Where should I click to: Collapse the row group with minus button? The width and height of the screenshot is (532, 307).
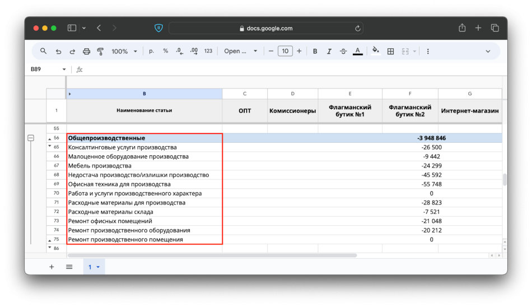(x=31, y=138)
